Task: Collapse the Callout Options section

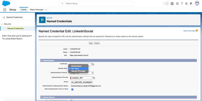Action: (x=41, y=97)
